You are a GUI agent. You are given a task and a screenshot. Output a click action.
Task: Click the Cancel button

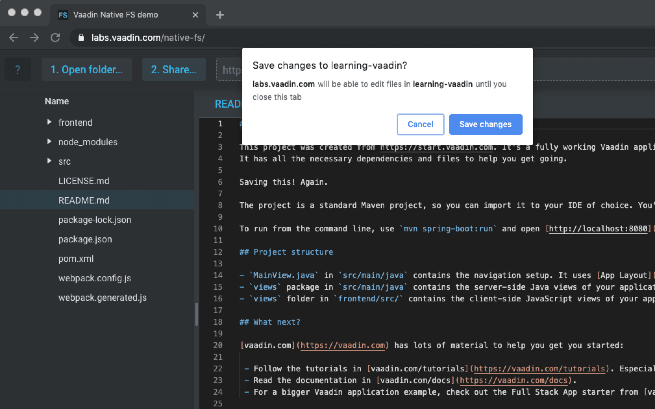[x=420, y=124]
